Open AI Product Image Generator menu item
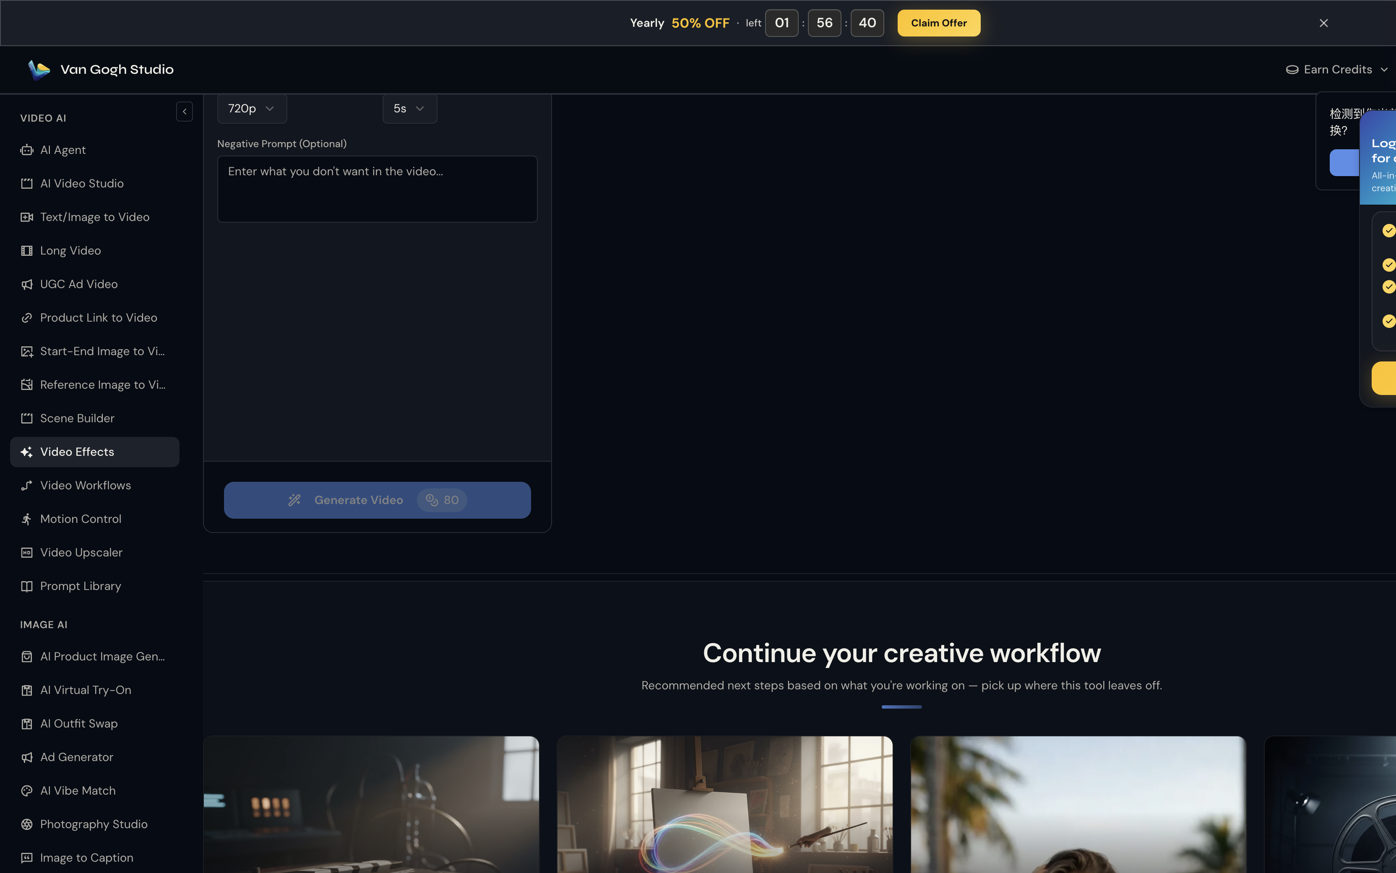 click(x=95, y=657)
